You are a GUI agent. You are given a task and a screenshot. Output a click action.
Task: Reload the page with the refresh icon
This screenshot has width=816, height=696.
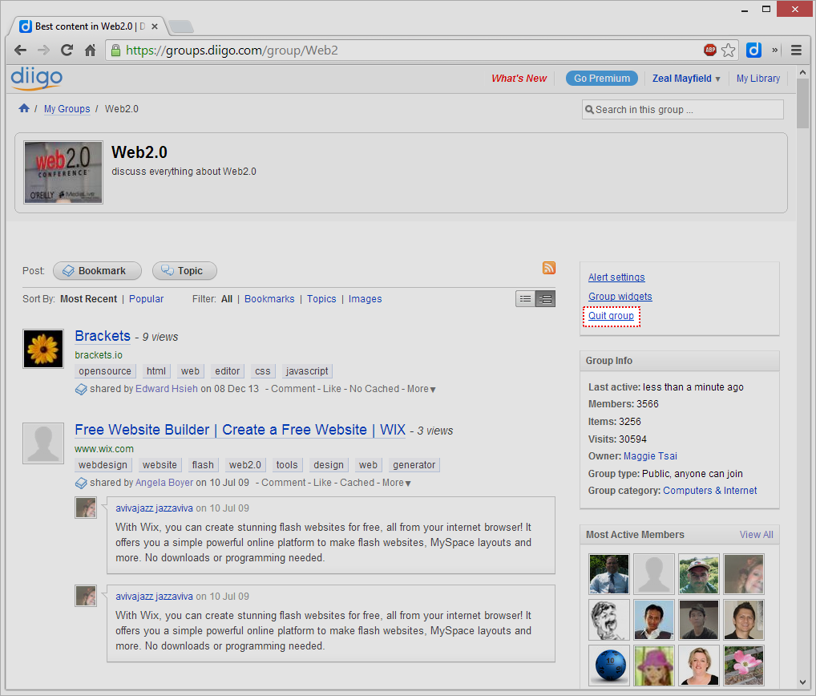click(x=67, y=51)
